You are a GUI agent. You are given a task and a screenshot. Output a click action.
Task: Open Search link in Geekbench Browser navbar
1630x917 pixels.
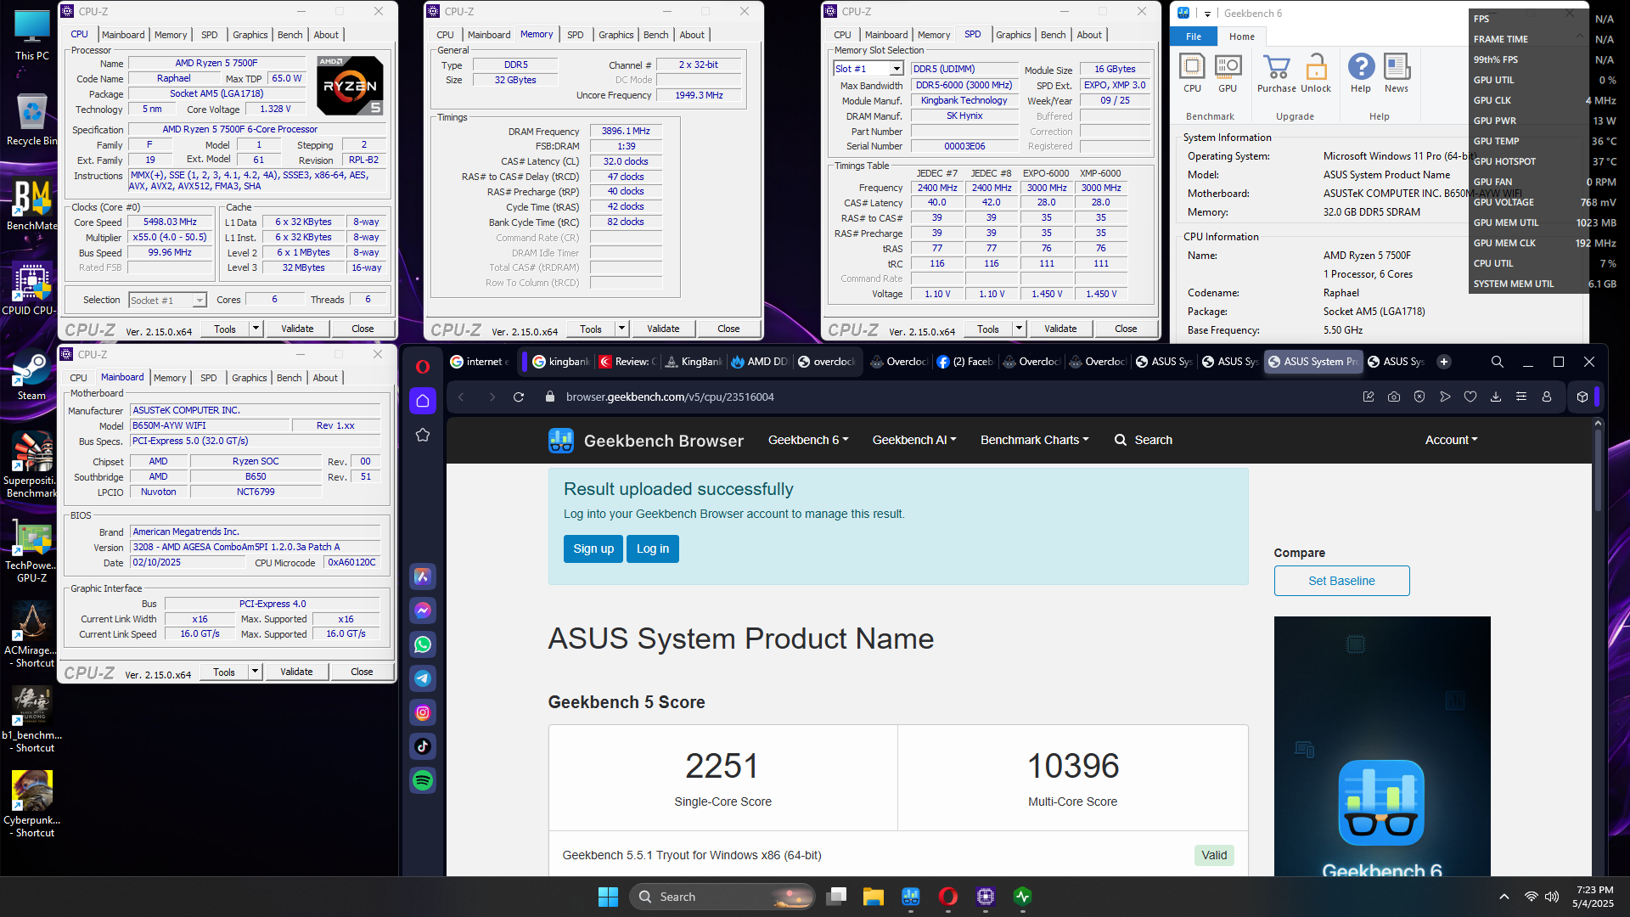(x=1143, y=440)
